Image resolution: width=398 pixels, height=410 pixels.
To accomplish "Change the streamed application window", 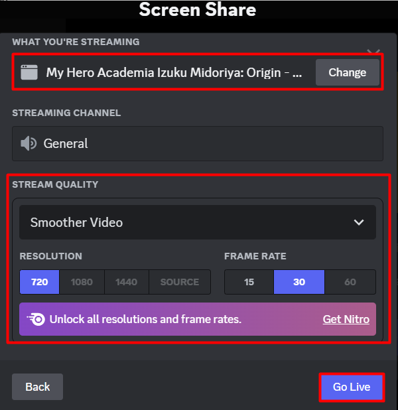I will coord(348,72).
